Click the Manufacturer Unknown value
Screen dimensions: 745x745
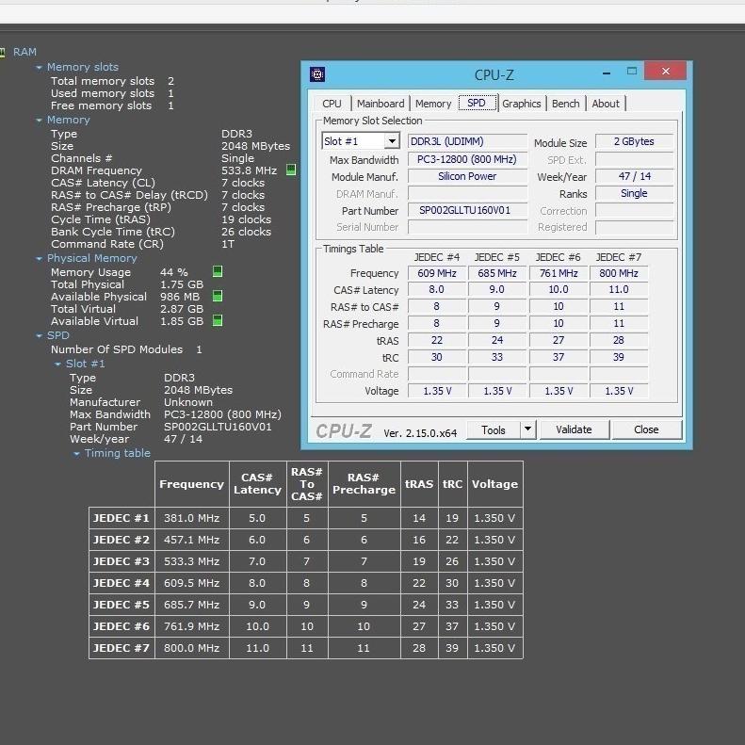pos(188,402)
